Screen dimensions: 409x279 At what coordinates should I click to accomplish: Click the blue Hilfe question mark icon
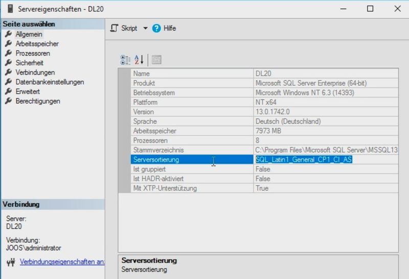(156, 28)
